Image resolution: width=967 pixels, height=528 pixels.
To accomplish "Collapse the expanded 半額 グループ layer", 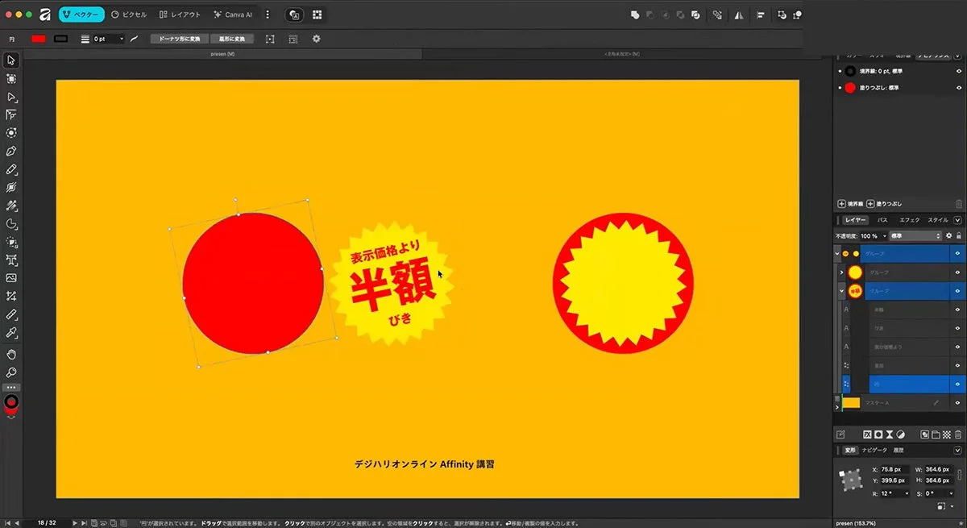I will point(843,289).
